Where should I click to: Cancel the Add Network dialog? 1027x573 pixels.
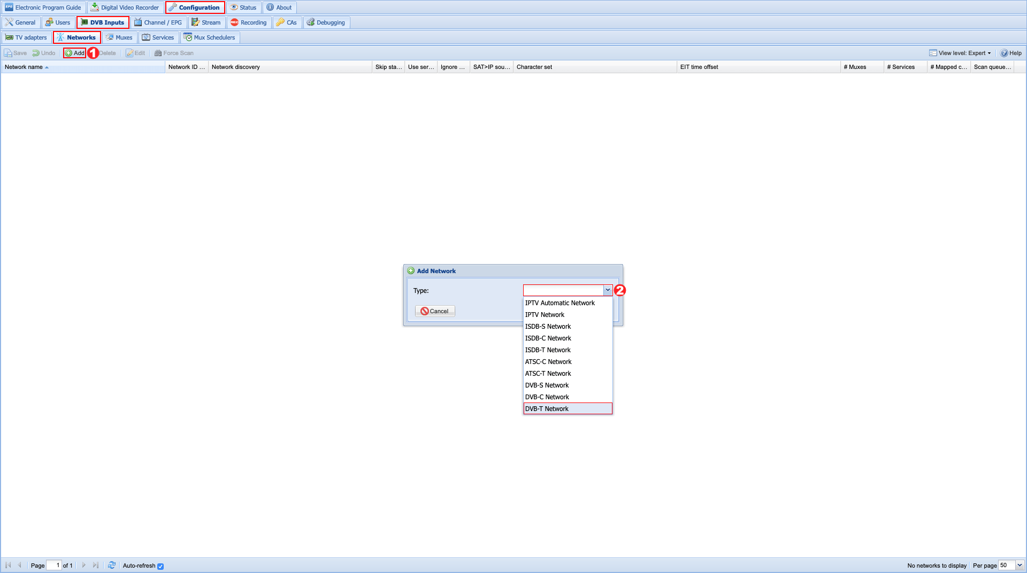(435, 311)
